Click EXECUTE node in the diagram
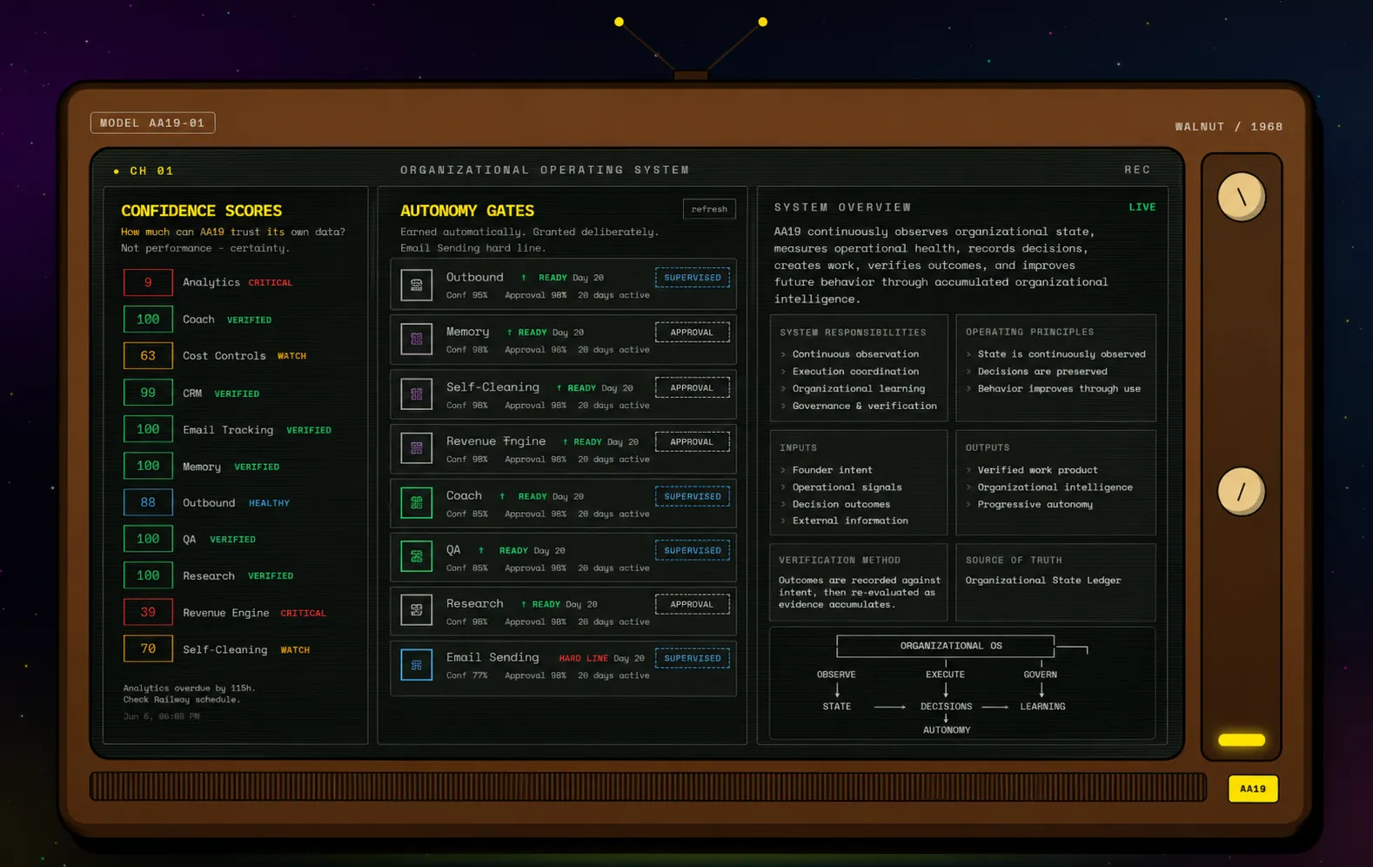 (945, 675)
